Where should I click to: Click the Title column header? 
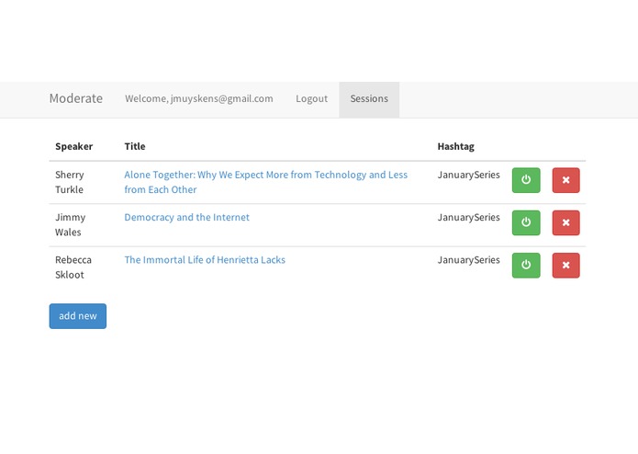coord(135,146)
